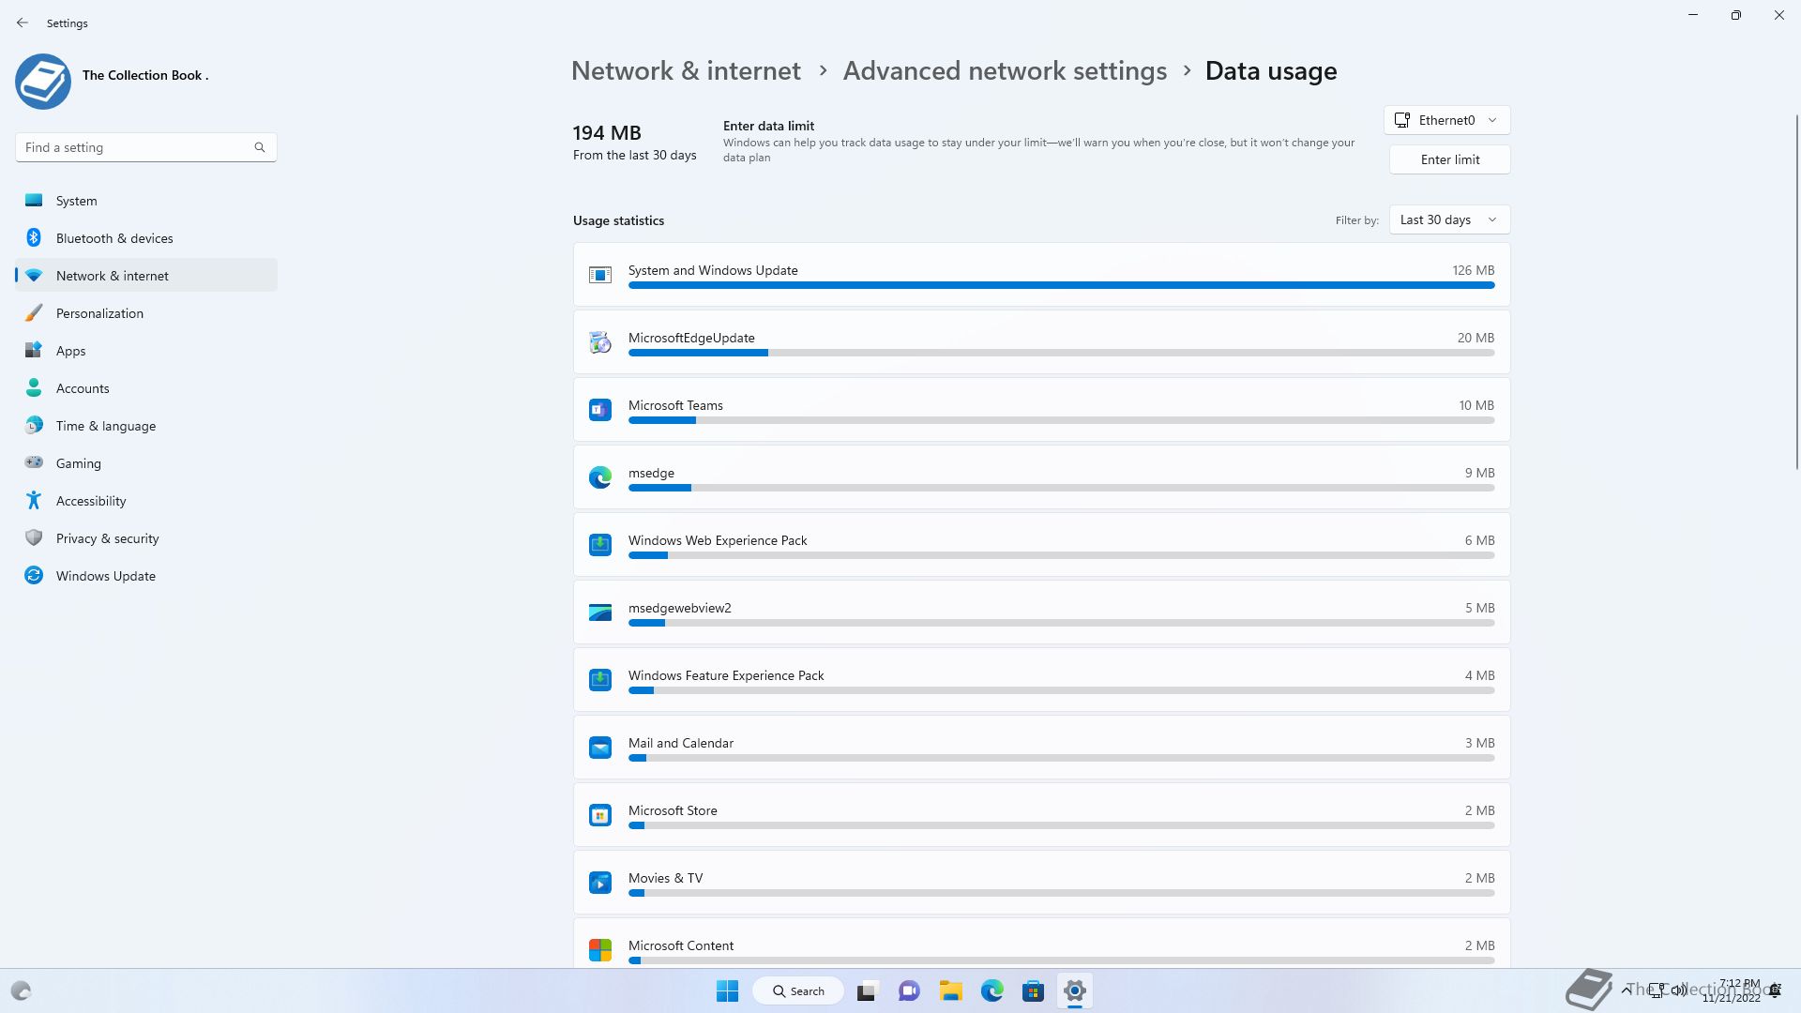1801x1013 pixels.
Task: Click the Windows Feature Experience Pack icon
Action: 600,680
